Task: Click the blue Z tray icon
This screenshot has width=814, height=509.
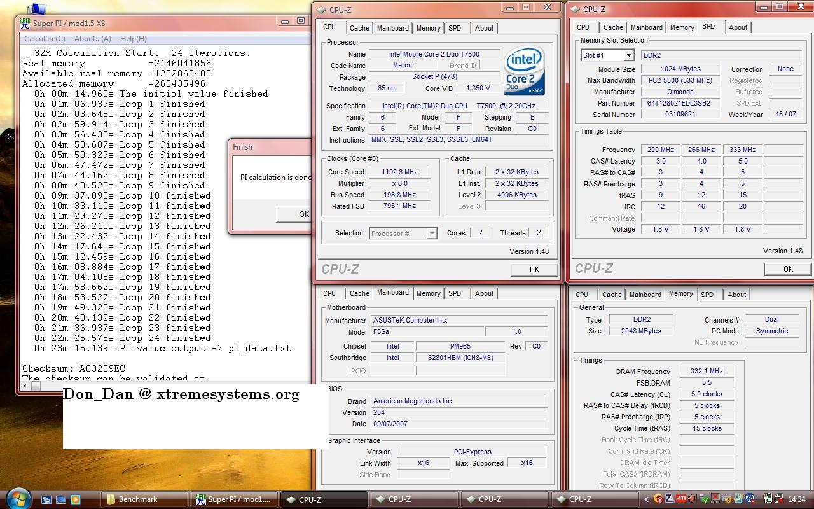Action: [x=670, y=499]
